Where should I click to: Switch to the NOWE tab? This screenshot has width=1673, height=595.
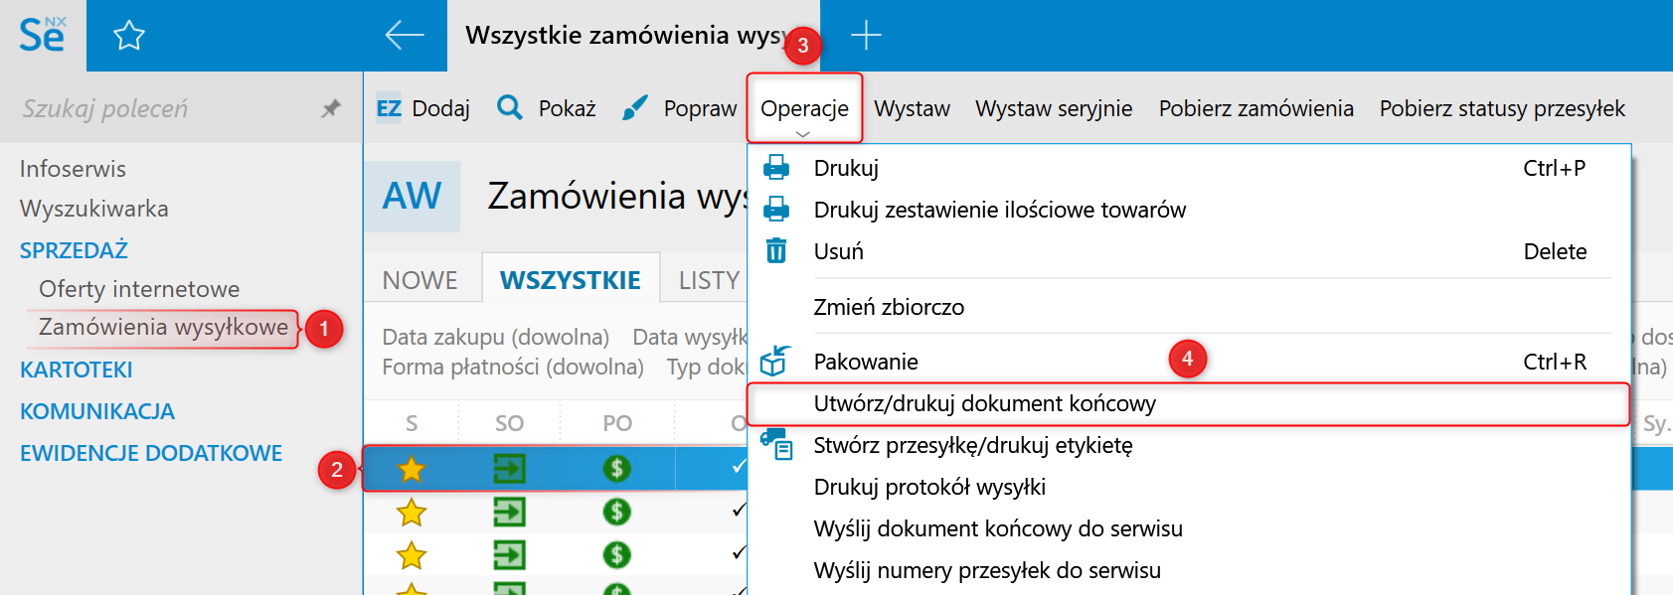pyautogui.click(x=419, y=280)
